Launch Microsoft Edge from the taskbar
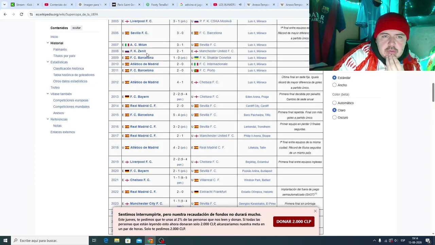 coord(106,241)
